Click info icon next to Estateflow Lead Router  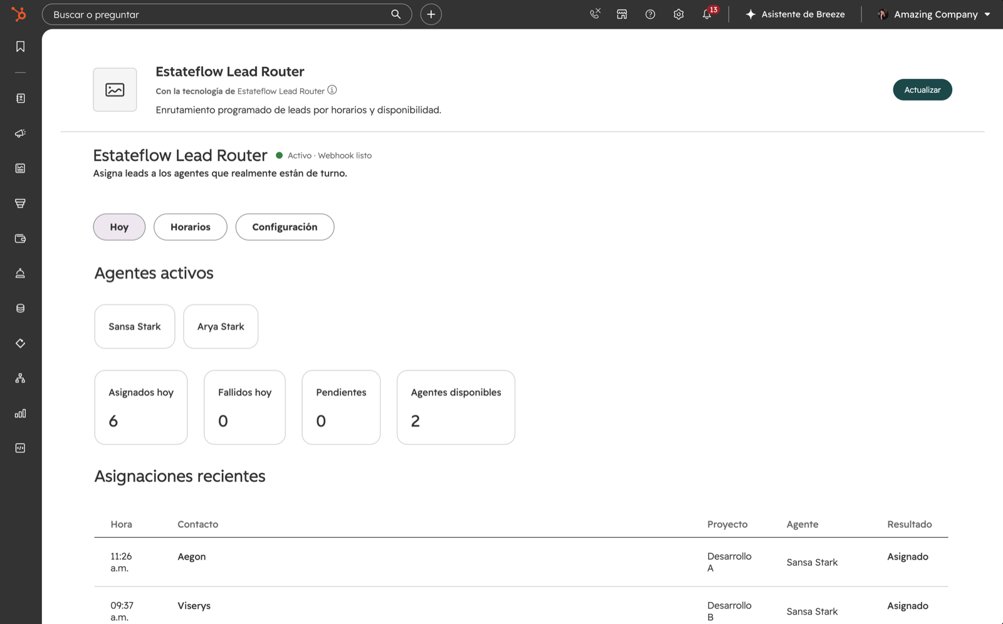coord(332,90)
